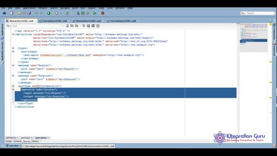This screenshot has width=277, height=156.
Task: Open the operation breadcrumb dropdown
Action: (48, 138)
